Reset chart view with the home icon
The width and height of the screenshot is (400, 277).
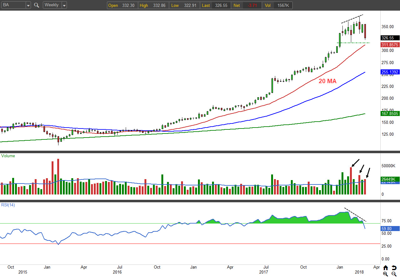point(386,268)
